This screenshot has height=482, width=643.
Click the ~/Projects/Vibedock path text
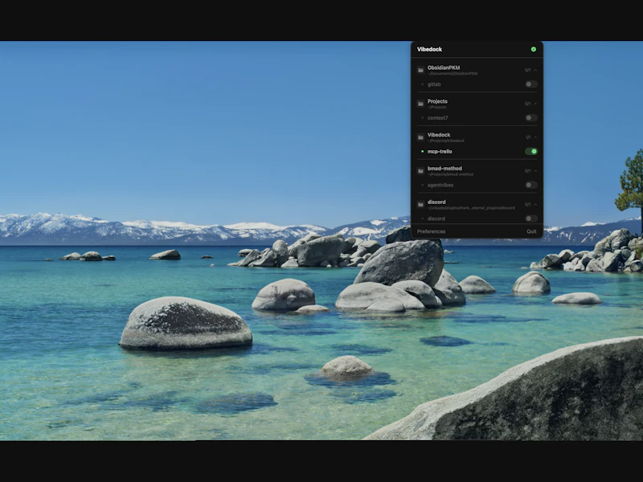point(446,141)
